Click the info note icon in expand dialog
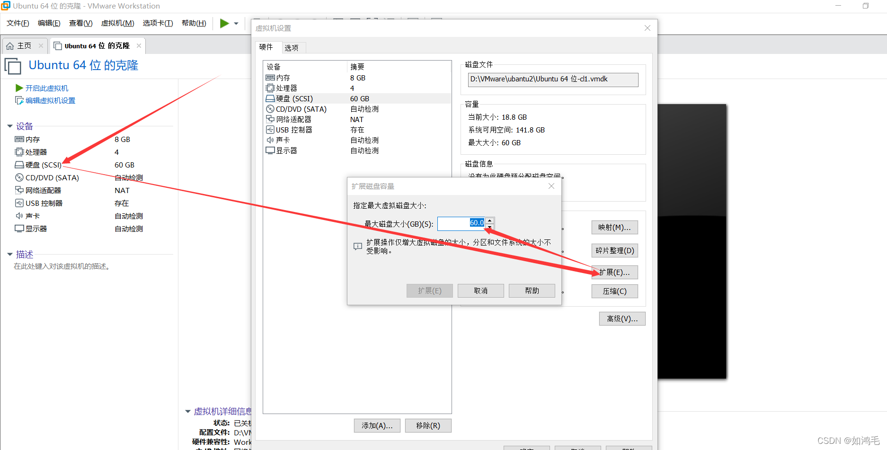887x450 pixels. [358, 247]
